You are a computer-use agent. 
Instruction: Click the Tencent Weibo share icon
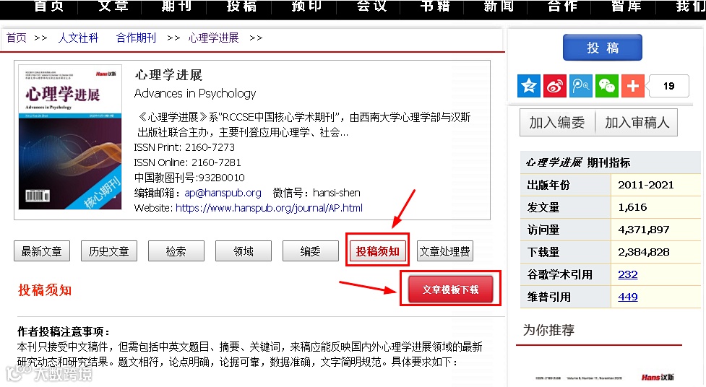point(581,86)
